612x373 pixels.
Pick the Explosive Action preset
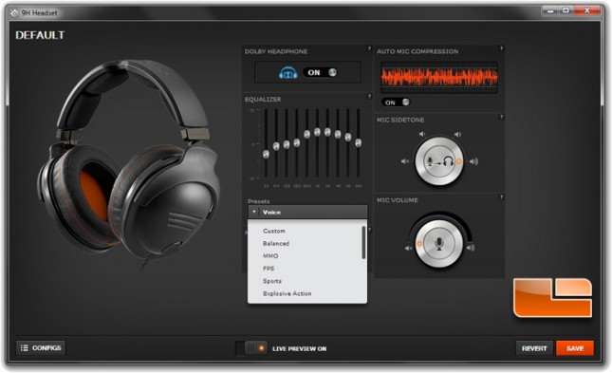(x=287, y=293)
